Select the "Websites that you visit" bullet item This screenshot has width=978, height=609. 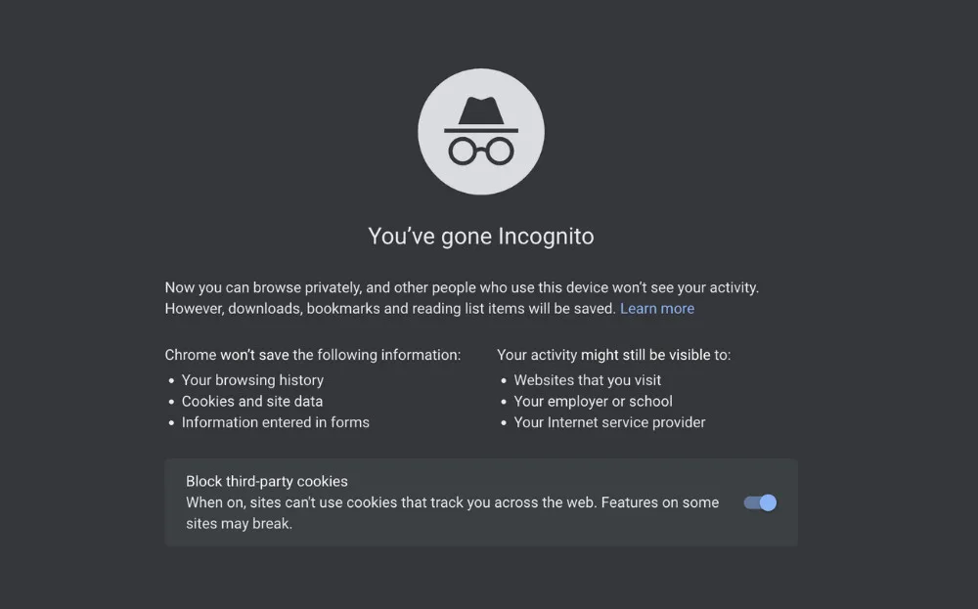tap(587, 380)
